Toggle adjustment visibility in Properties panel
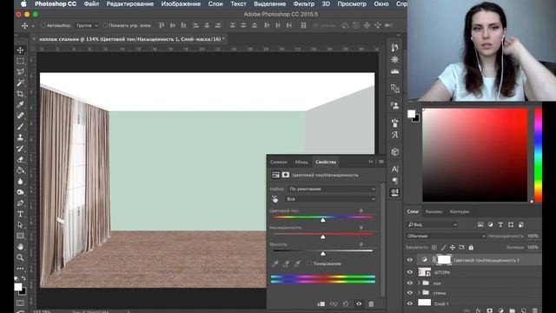The width and height of the screenshot is (556, 313). point(359,303)
